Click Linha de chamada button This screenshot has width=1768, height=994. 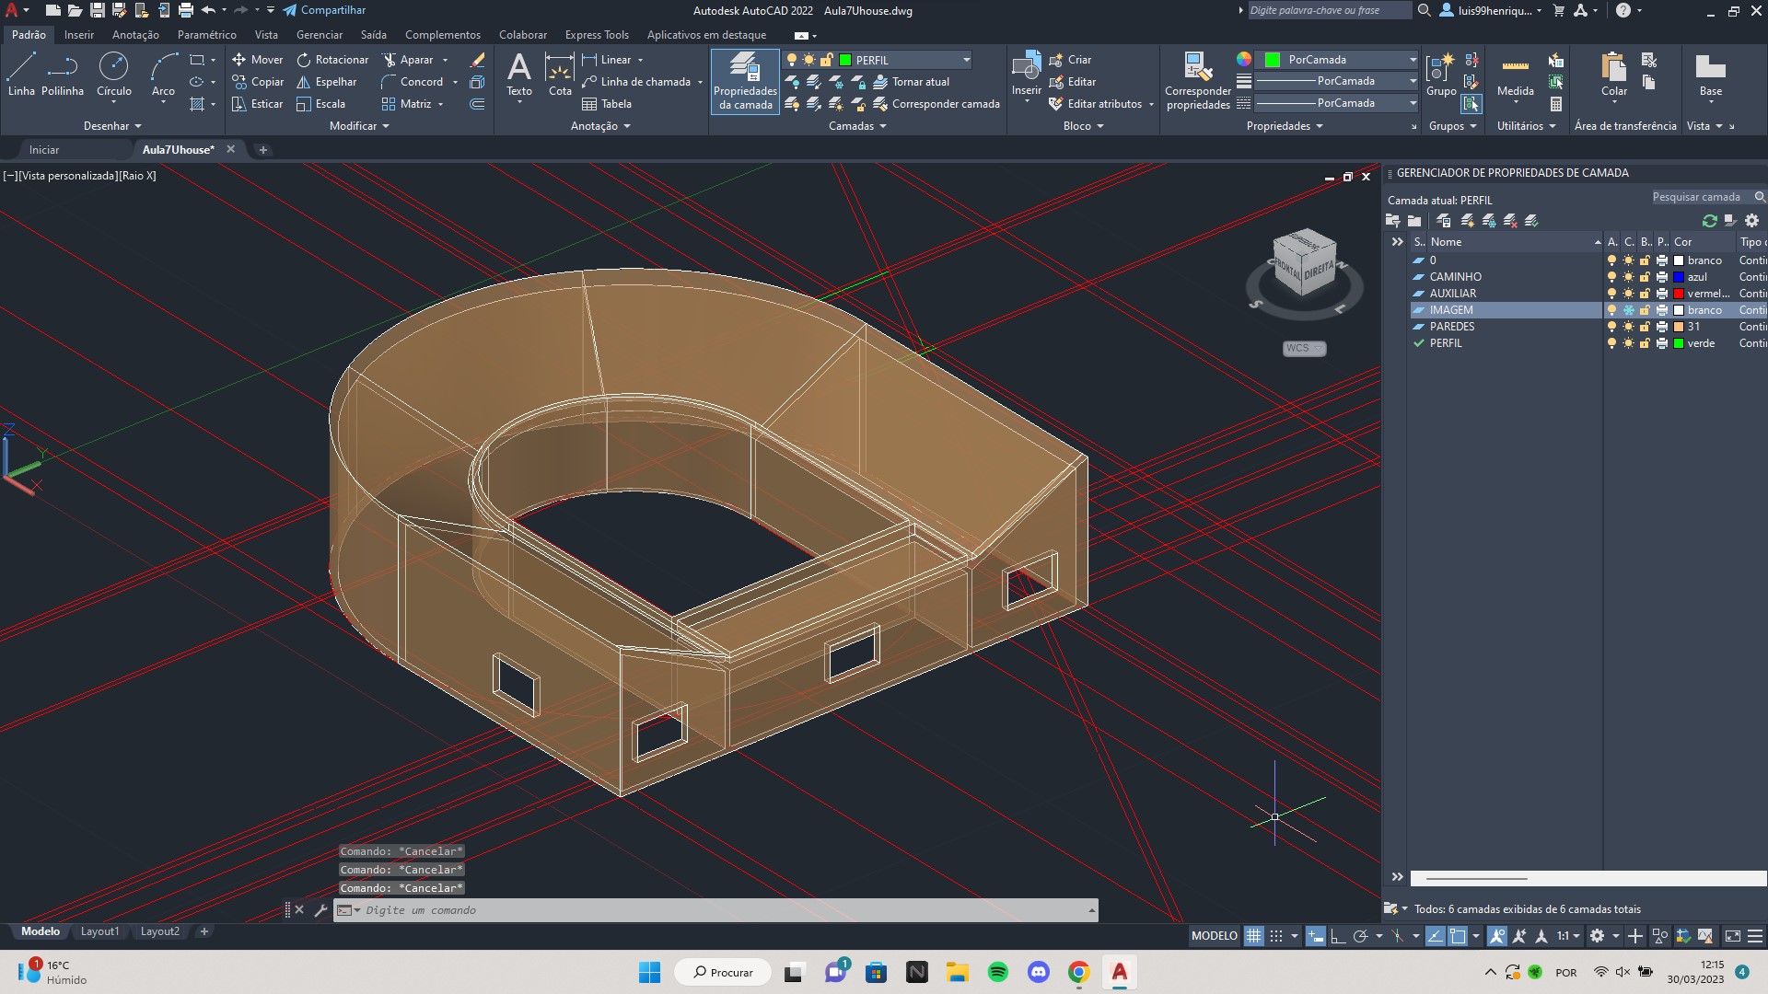coord(636,82)
